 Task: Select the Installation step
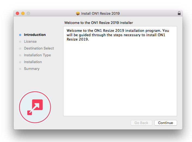(x=33, y=62)
